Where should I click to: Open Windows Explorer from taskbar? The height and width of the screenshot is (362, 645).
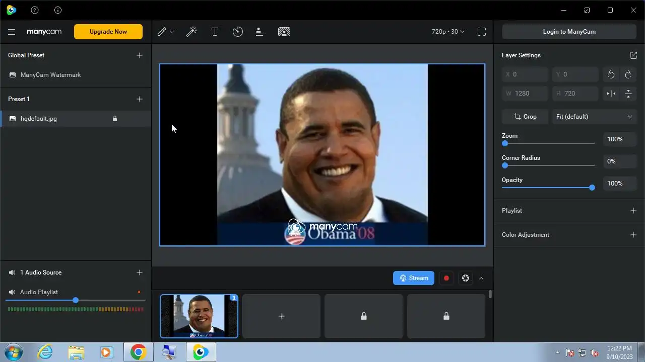(x=76, y=352)
